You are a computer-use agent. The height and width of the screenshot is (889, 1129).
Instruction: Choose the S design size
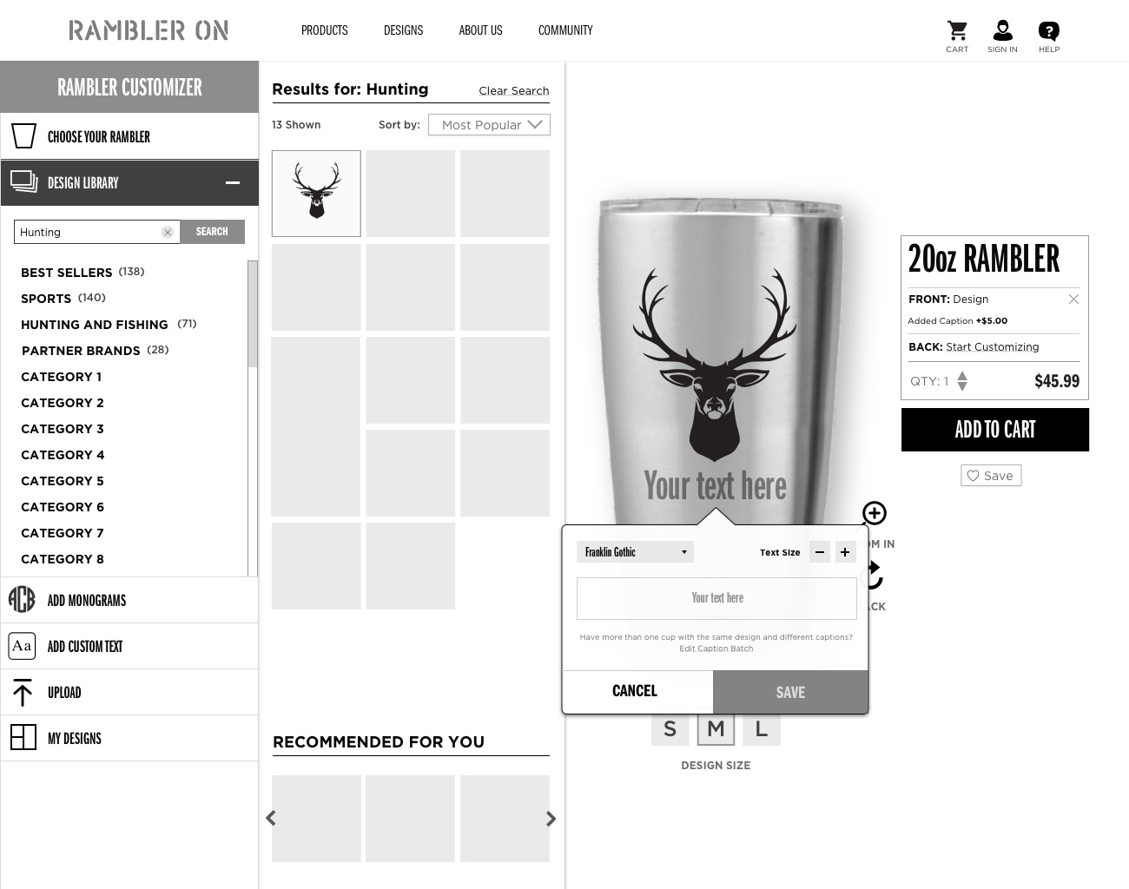click(x=670, y=729)
